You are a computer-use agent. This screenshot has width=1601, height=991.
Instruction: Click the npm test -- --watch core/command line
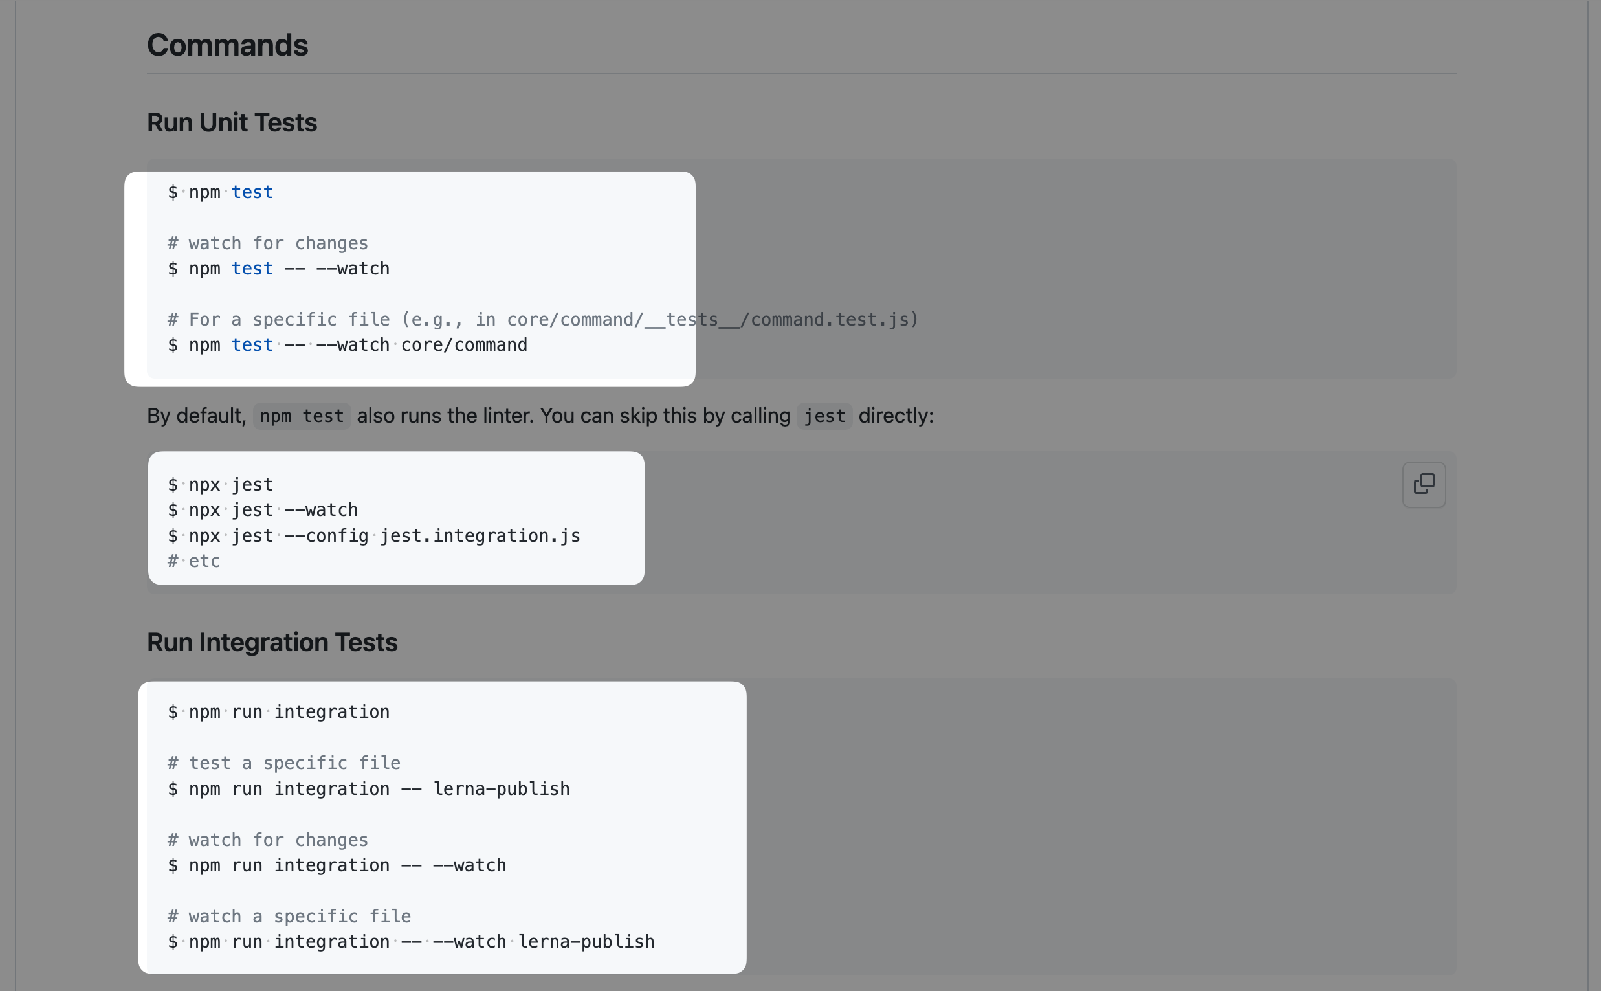[x=348, y=344]
